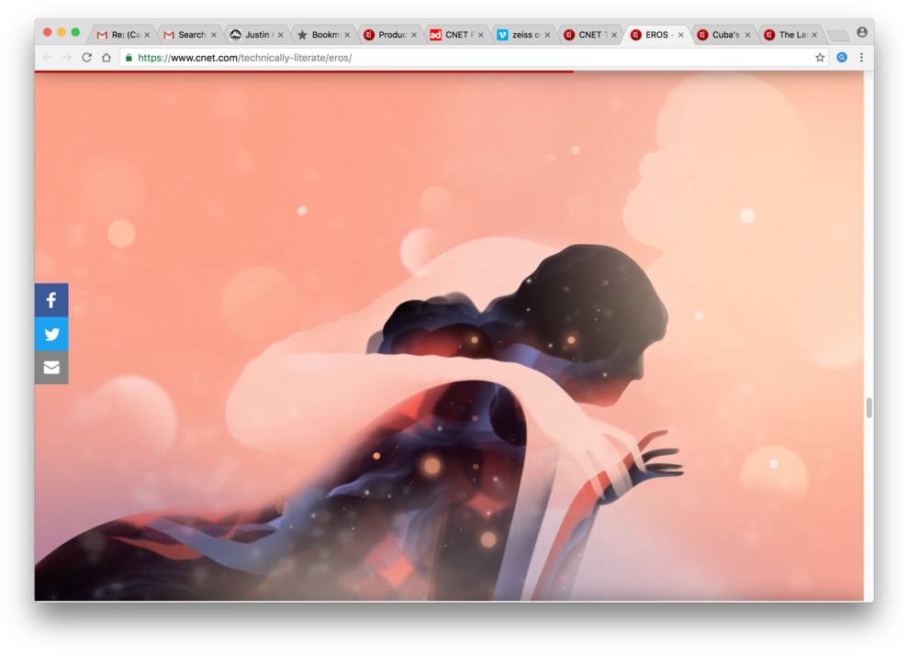Close the EROS tab

[680, 34]
